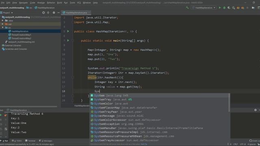Open the VCS menu

pyautogui.click(x=79, y=3)
